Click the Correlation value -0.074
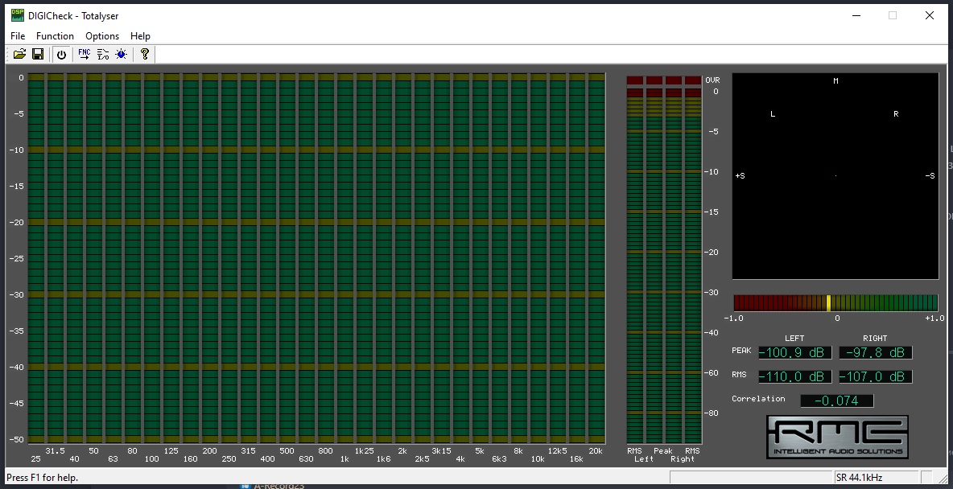This screenshot has height=489, width=953. pos(837,401)
